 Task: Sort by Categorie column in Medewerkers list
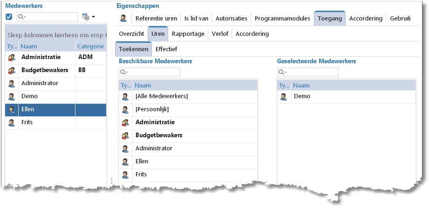[91, 47]
